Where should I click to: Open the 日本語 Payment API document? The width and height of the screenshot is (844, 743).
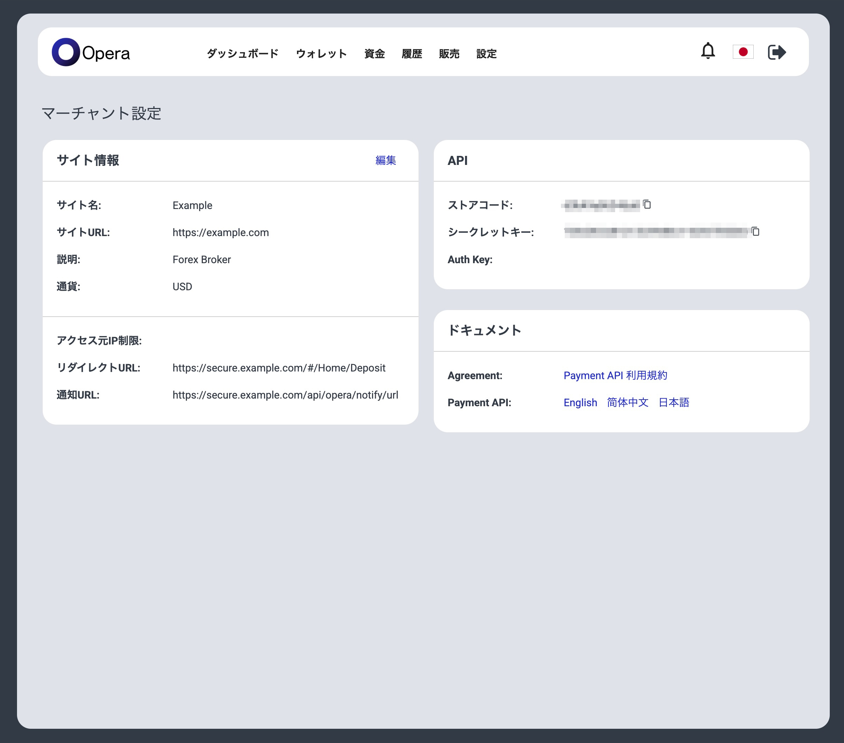(673, 402)
